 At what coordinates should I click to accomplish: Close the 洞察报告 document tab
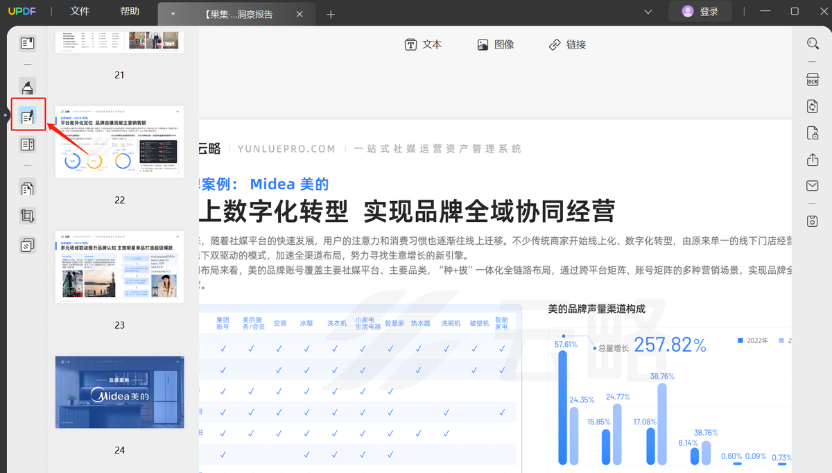tap(299, 14)
